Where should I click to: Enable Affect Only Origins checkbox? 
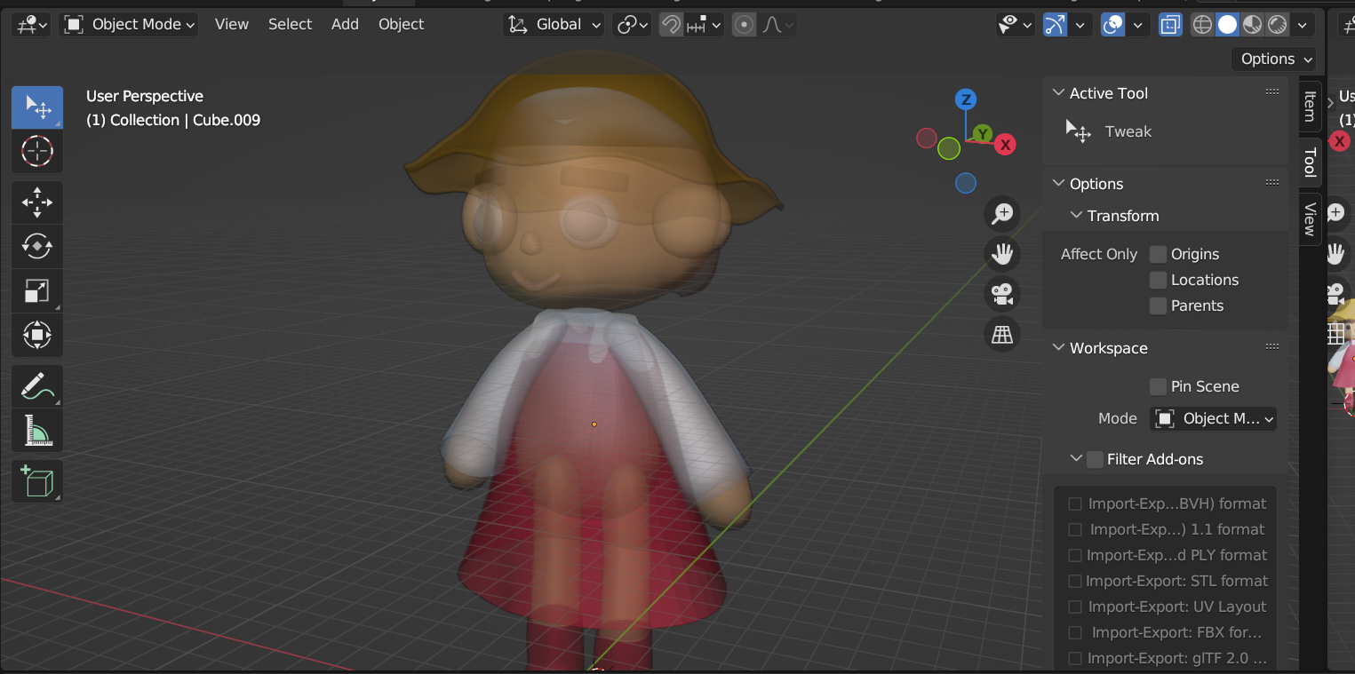(x=1158, y=254)
